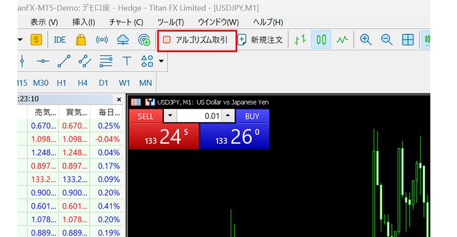The image size is (457, 237).
Task: Click the dollar sign trade icon
Action: coord(36,40)
